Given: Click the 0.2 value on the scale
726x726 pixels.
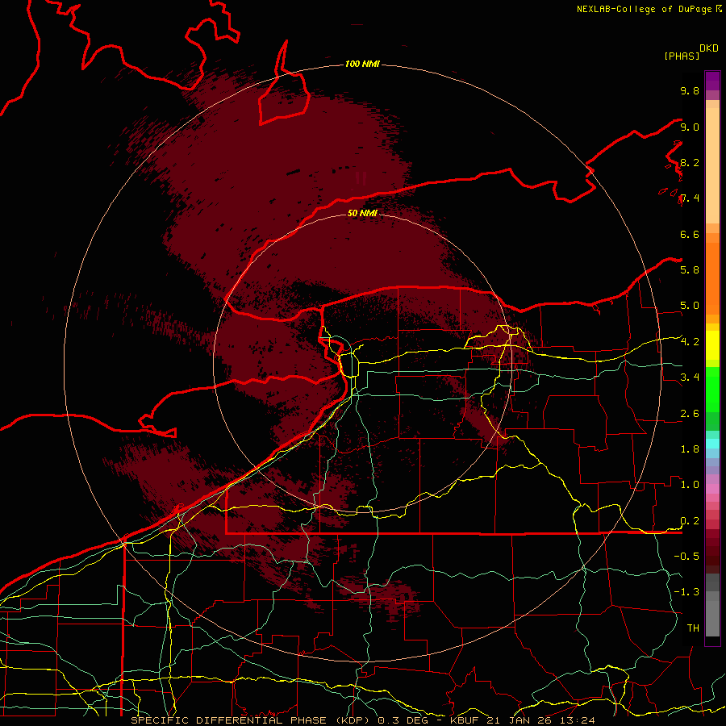Looking at the screenshot, I should click(x=690, y=521).
